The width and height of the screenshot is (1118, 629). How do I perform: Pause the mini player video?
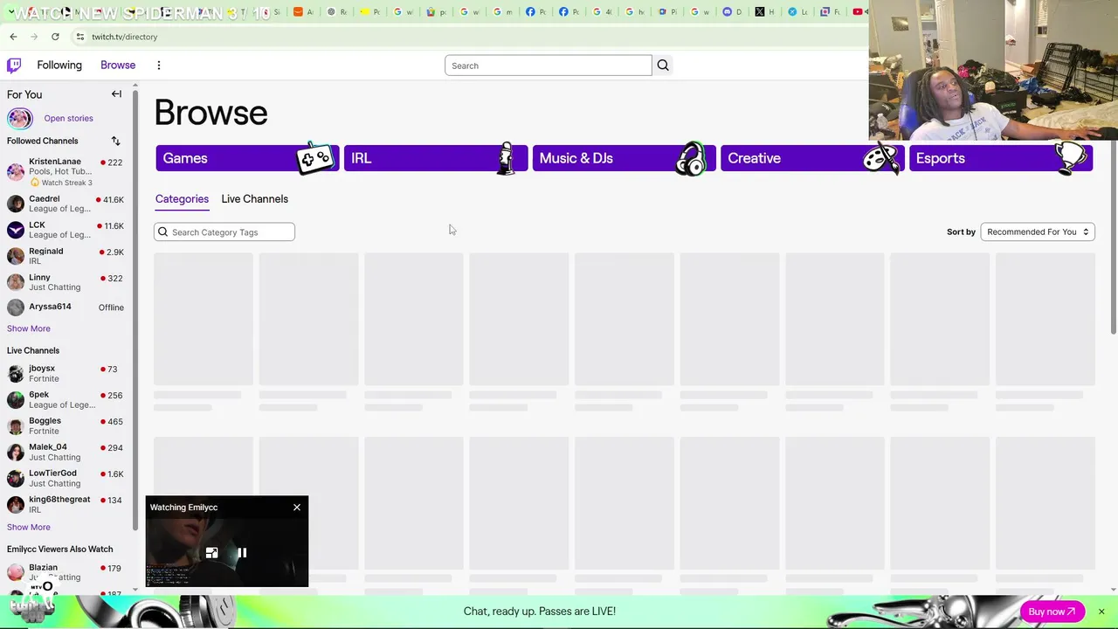tap(242, 553)
